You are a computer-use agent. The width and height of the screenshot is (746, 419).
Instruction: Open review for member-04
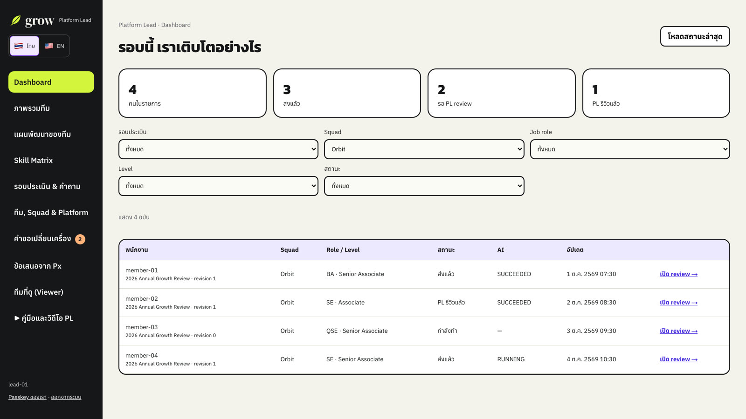click(678, 359)
